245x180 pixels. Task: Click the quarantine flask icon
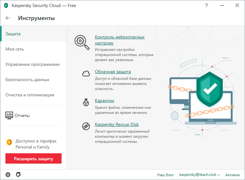coord(86,102)
